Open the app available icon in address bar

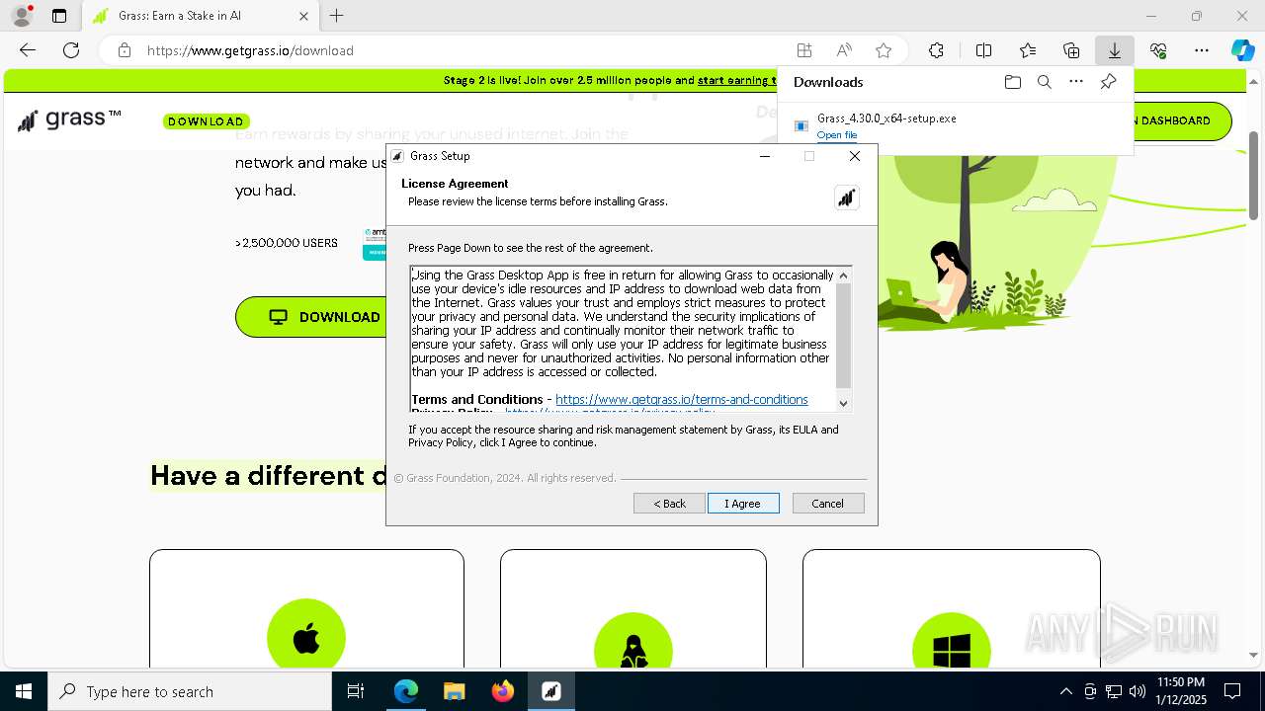tap(804, 50)
